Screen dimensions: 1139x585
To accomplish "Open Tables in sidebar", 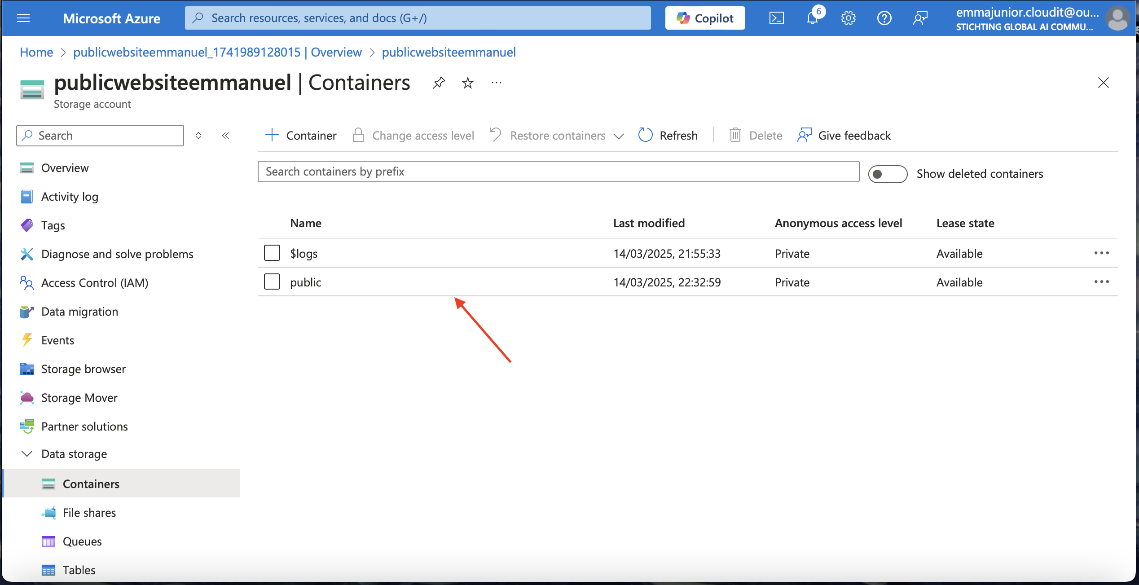I will [x=79, y=570].
